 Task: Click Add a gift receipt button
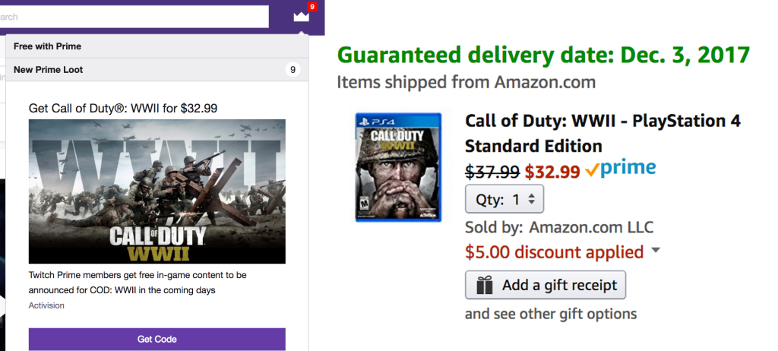pos(546,286)
